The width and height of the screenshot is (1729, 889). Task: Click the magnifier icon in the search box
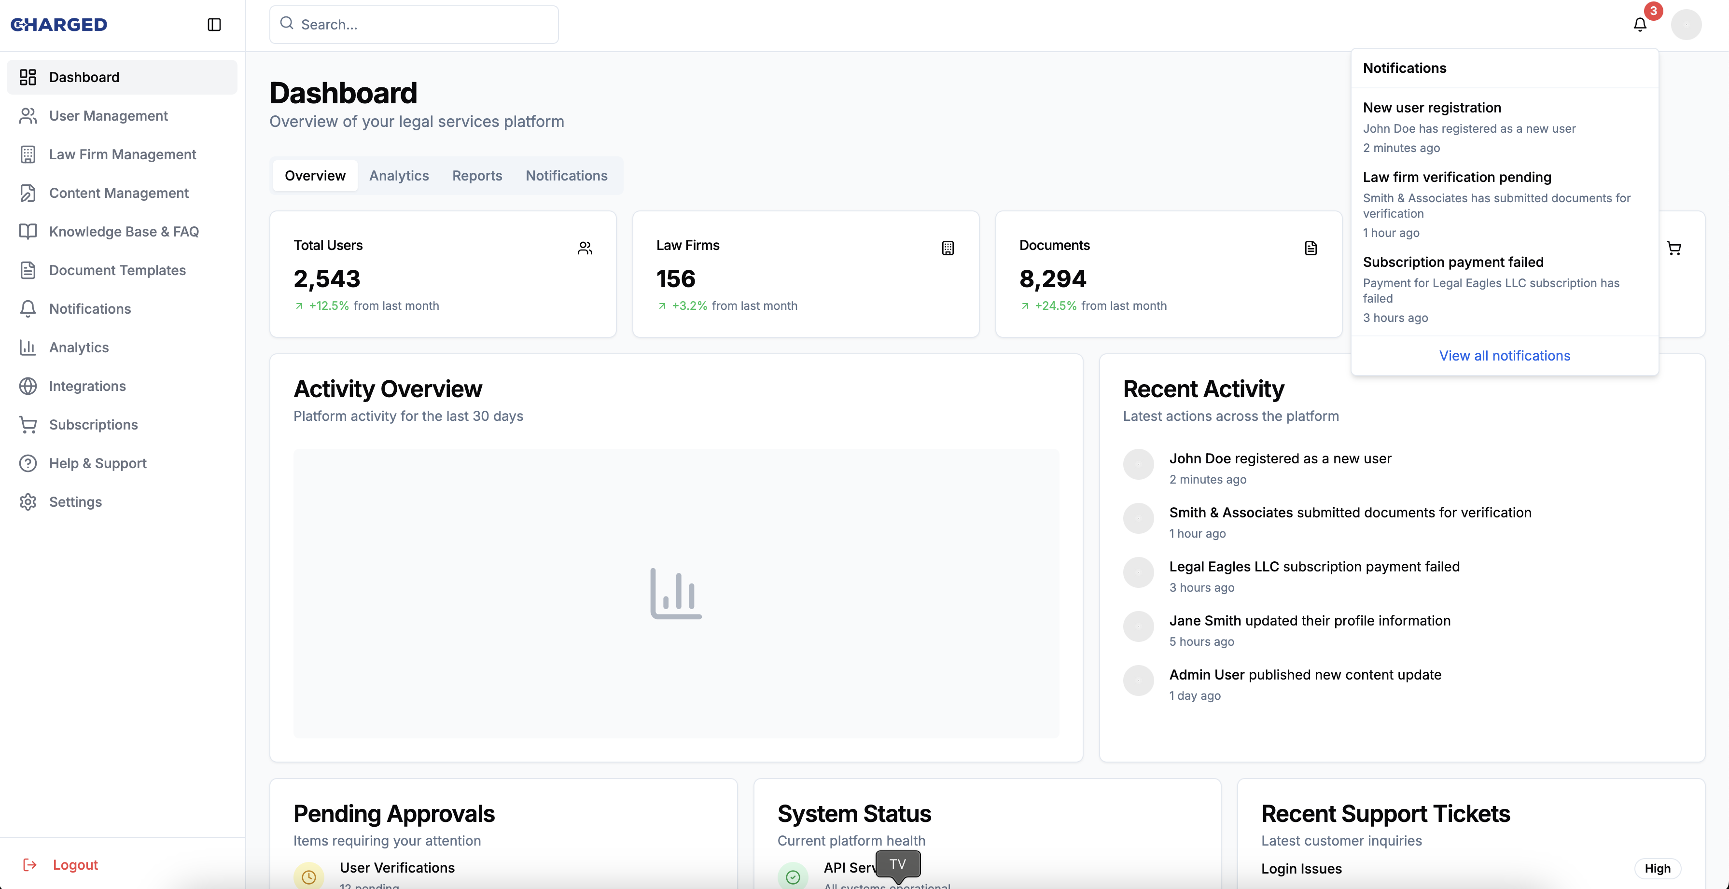pos(287,24)
